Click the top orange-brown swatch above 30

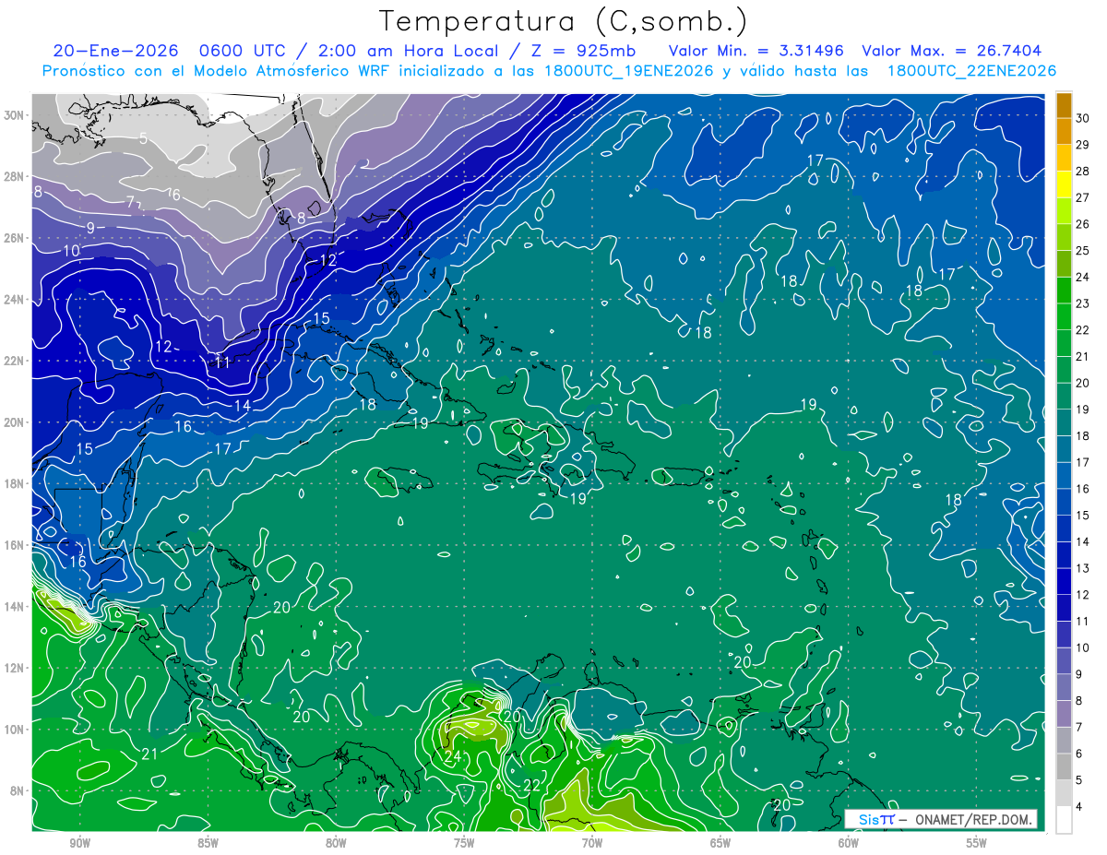[x=1065, y=105]
